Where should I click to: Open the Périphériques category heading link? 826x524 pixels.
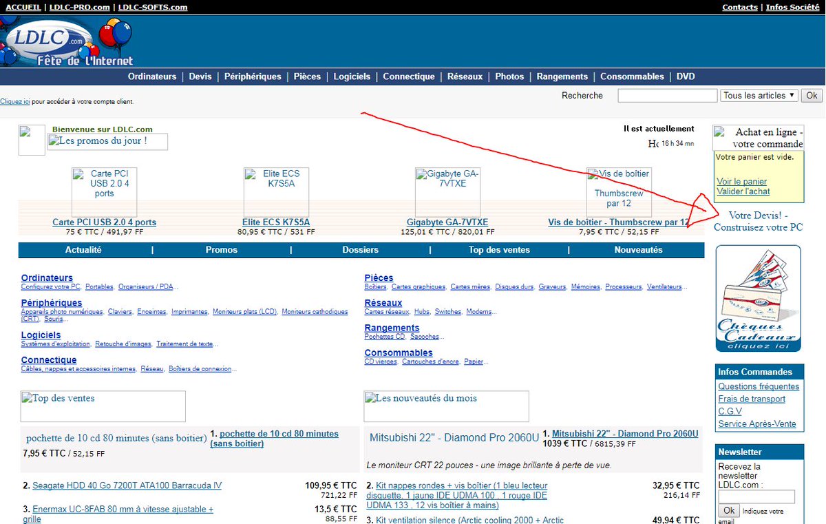[x=52, y=302]
